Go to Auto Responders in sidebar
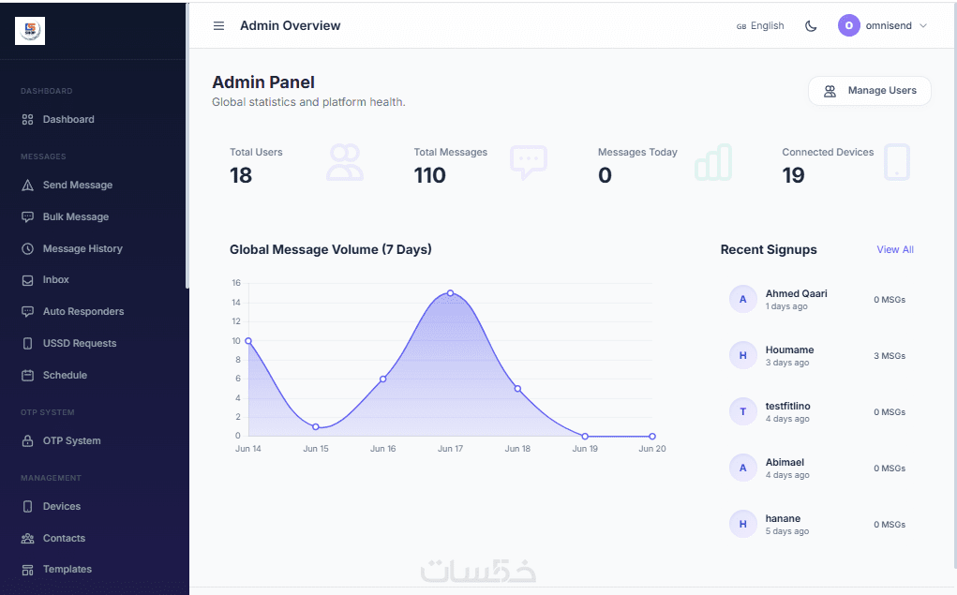Viewport: 957px width, 595px height. tap(83, 311)
